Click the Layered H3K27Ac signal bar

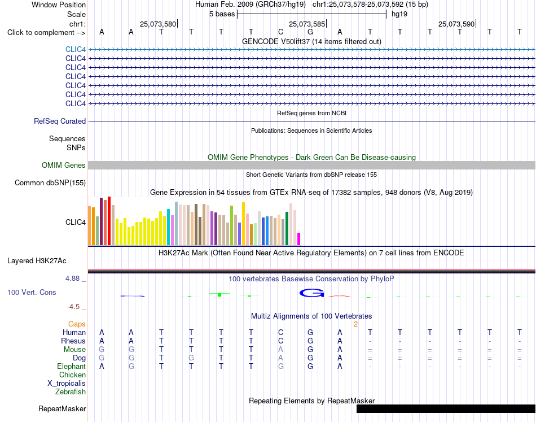pos(311,271)
